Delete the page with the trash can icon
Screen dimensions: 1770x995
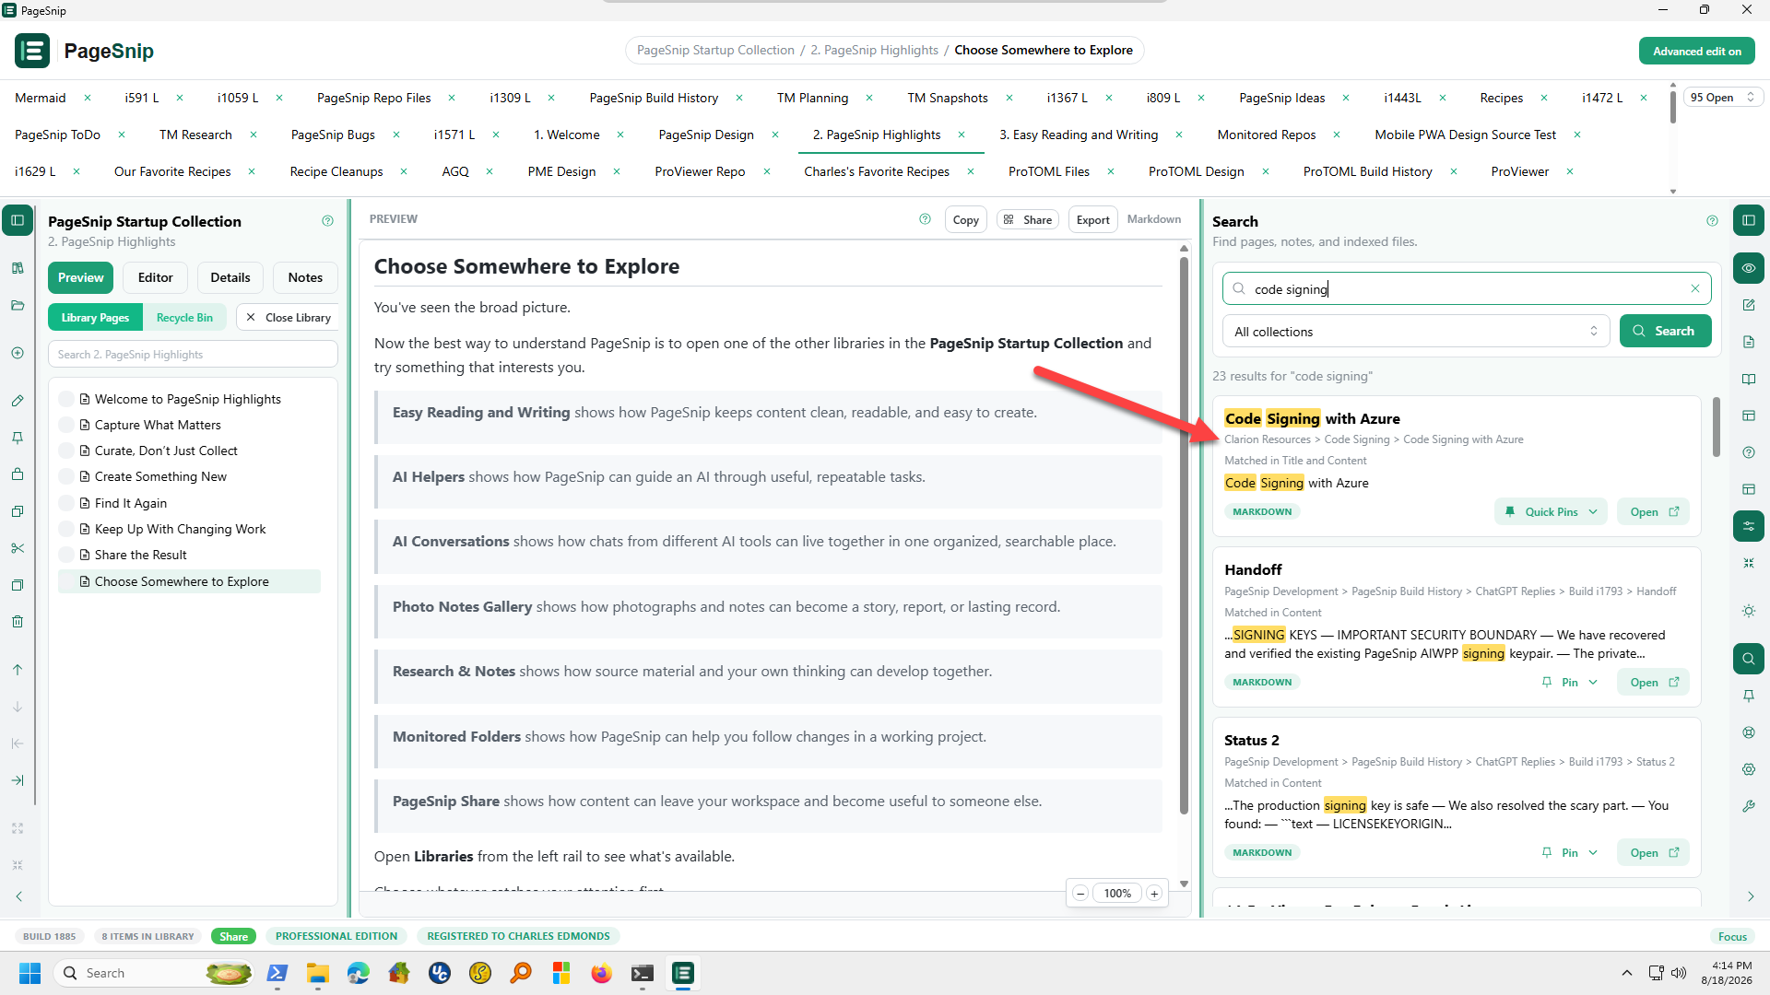pos(18,622)
